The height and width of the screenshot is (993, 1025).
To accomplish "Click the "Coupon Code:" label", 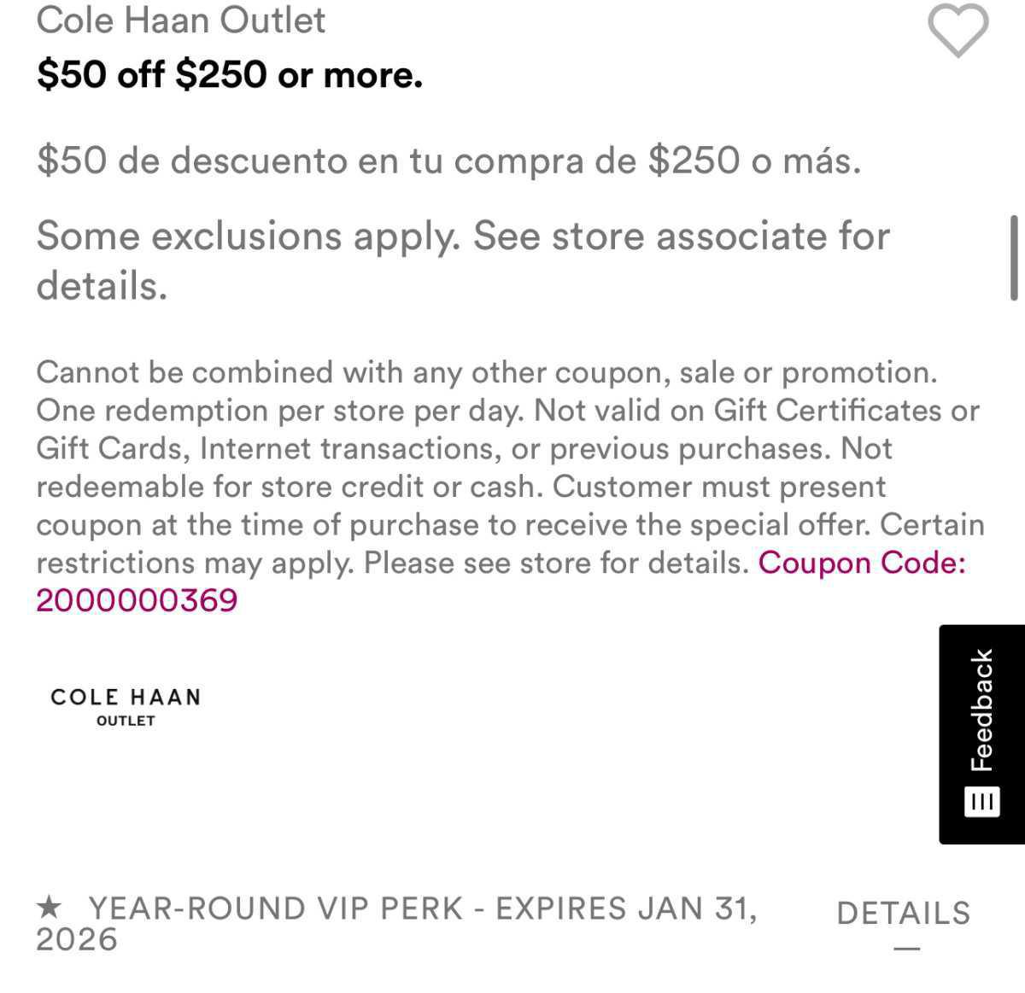I will [x=862, y=563].
